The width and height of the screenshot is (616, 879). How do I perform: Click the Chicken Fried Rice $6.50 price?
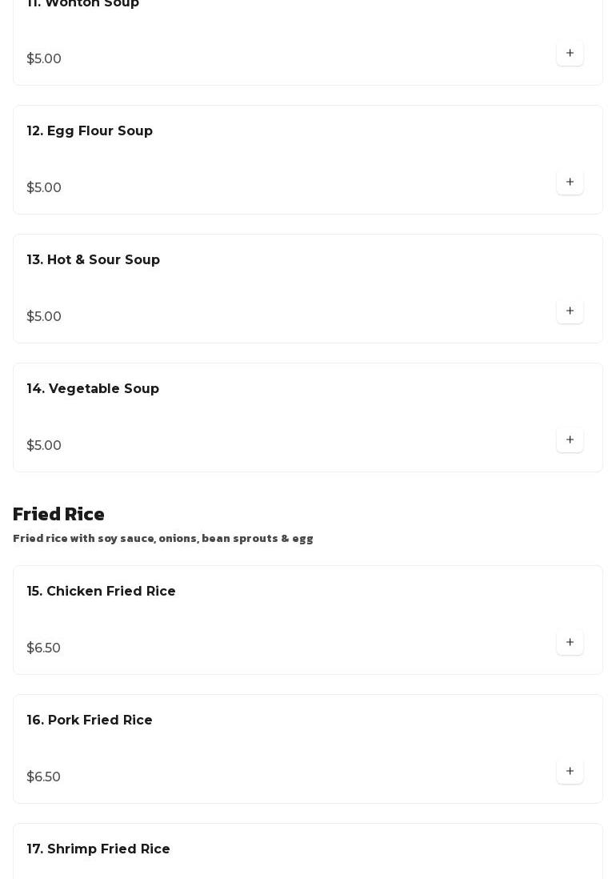click(44, 648)
